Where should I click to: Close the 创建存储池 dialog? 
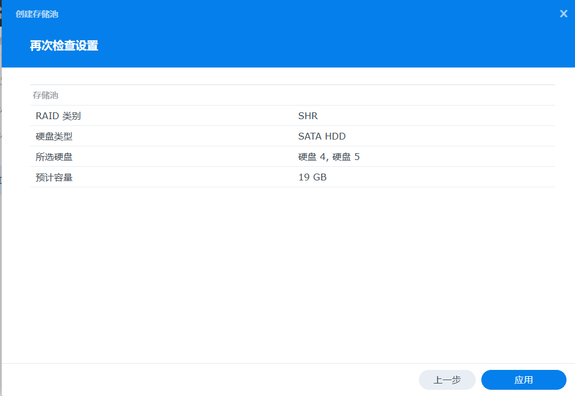pos(564,14)
